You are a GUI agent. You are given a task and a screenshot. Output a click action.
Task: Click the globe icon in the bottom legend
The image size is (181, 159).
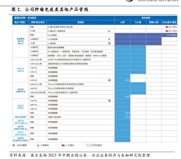pos(13,145)
